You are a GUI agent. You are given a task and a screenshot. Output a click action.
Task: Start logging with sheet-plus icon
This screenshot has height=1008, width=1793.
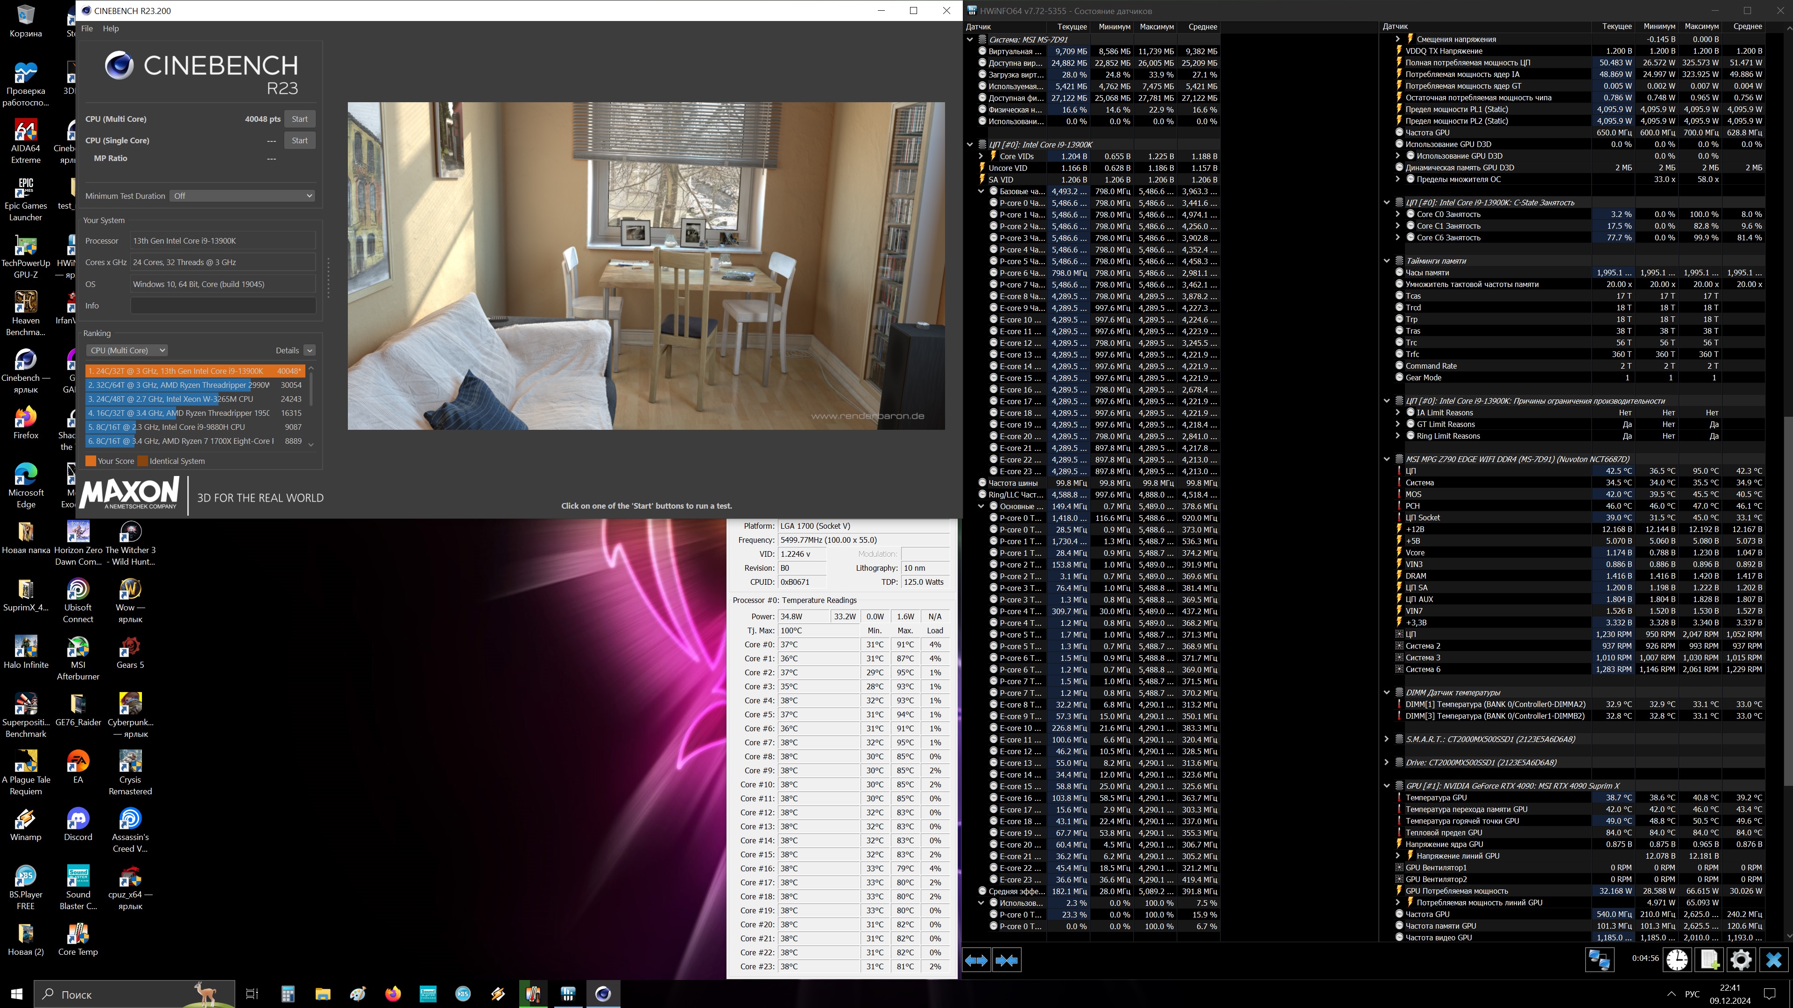(1709, 961)
